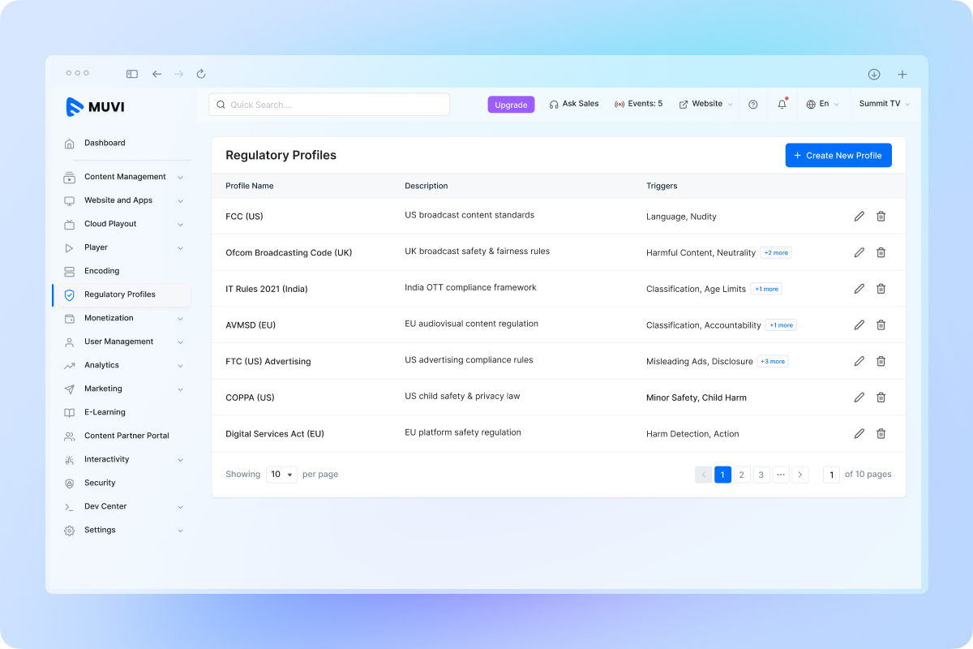Click the delete trash icon for COPPA (US)
This screenshot has width=973, height=649.
[881, 397]
